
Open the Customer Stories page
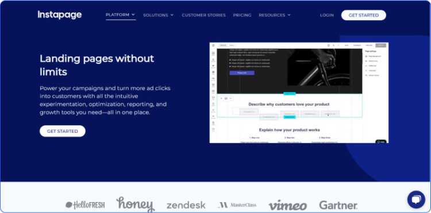tap(203, 15)
